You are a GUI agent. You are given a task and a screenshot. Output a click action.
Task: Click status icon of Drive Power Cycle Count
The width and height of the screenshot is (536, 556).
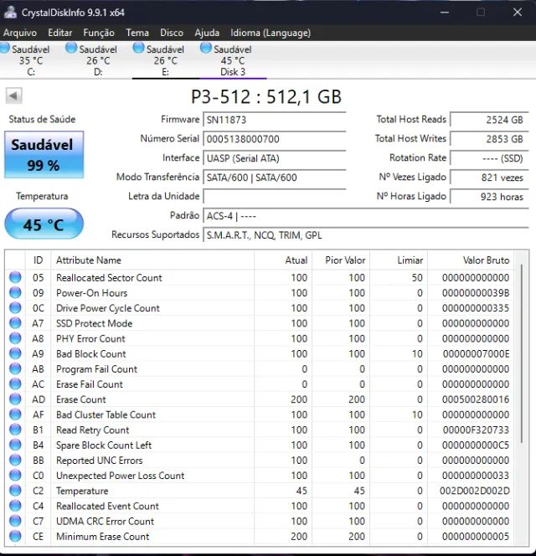point(15,308)
